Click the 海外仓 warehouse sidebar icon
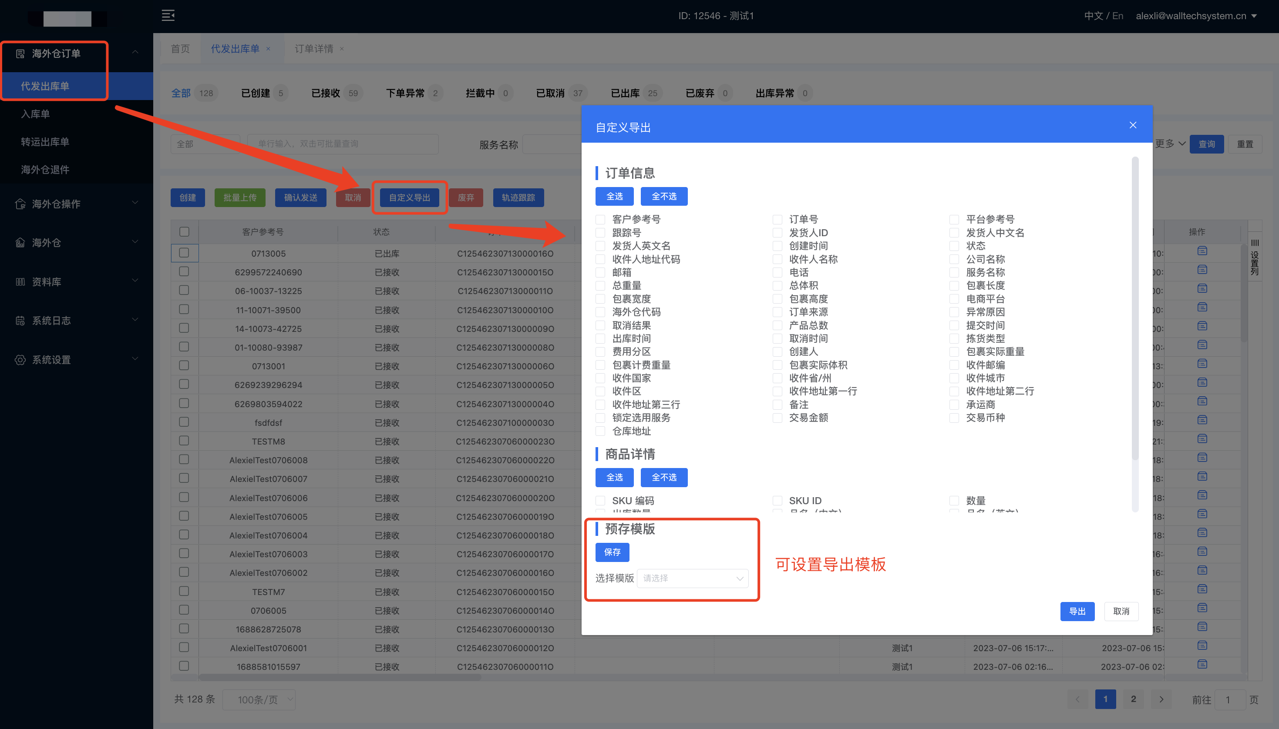 [x=20, y=243]
